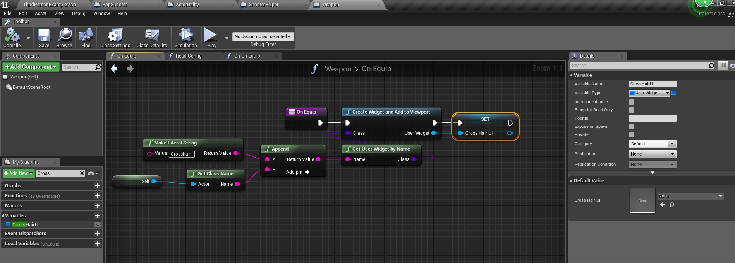Open the Replication dropdown

coord(652,154)
